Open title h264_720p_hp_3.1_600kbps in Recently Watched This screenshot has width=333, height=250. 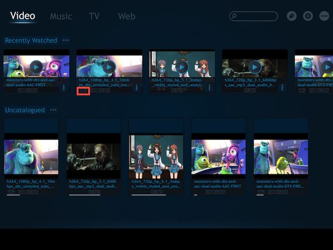250,82
